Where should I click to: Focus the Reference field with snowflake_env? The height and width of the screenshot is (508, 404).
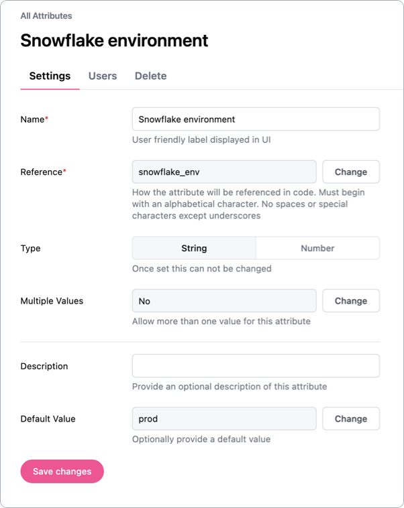pos(224,172)
